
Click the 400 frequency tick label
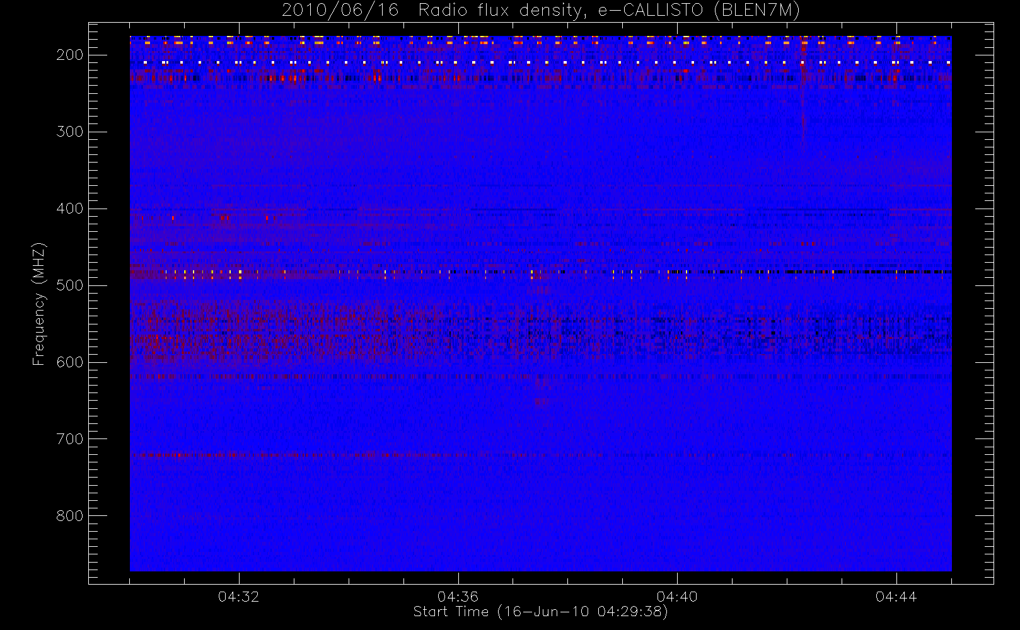(x=70, y=209)
